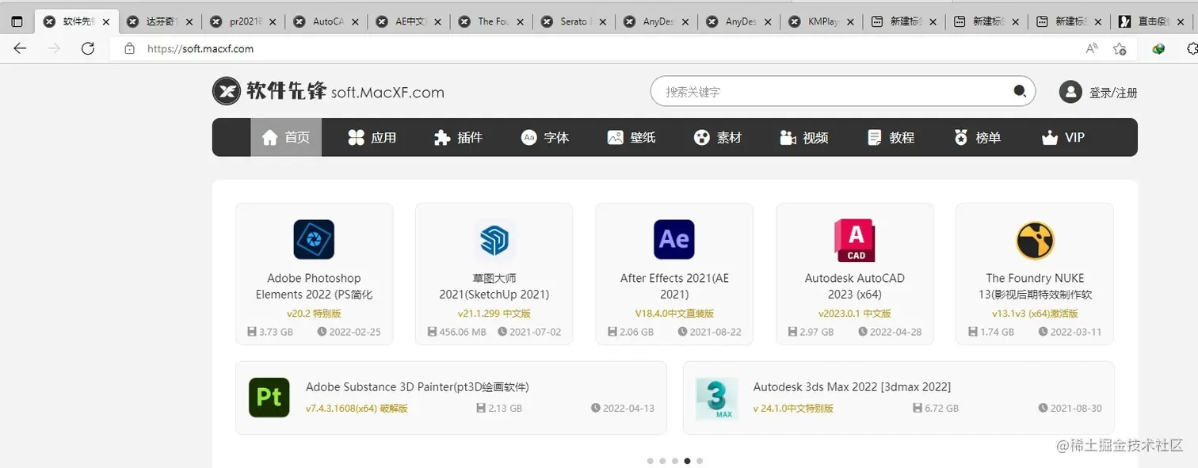This screenshot has width=1198, height=468.
Task: Switch to the KMPlay browser tab
Action: click(821, 22)
